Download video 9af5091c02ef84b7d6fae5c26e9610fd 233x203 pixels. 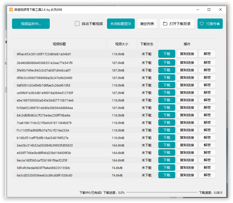tap(167, 85)
